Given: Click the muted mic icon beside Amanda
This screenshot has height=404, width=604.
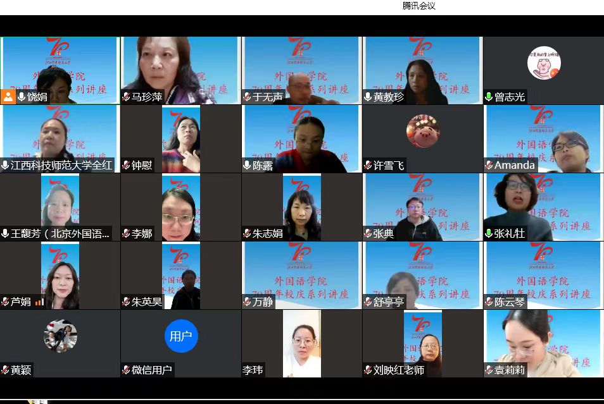Looking at the screenshot, I should 489,165.
